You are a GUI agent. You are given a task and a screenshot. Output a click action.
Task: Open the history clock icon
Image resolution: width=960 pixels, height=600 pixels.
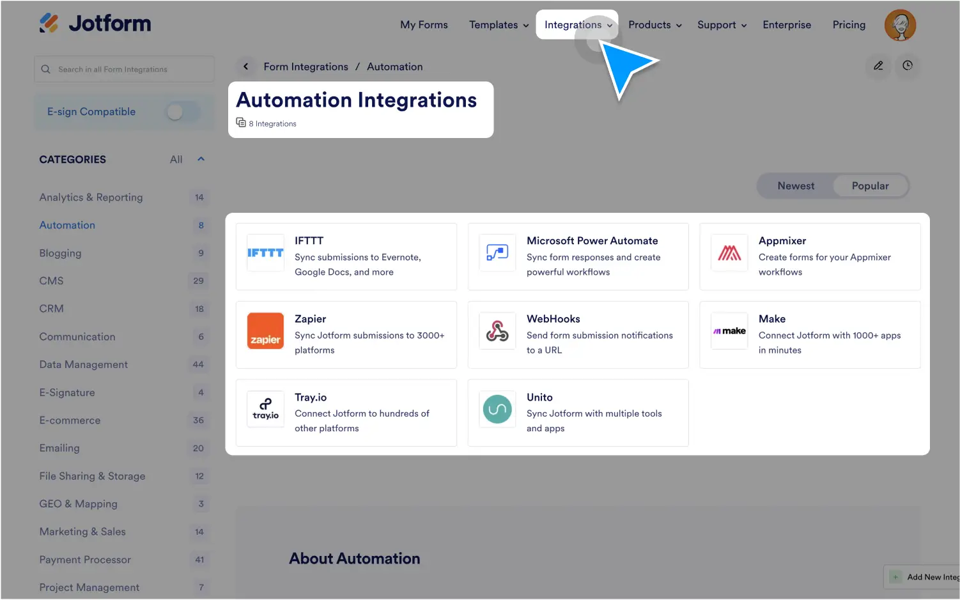[x=908, y=66]
